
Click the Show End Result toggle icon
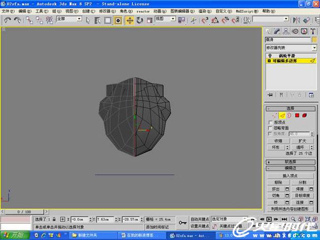[x=281, y=95]
